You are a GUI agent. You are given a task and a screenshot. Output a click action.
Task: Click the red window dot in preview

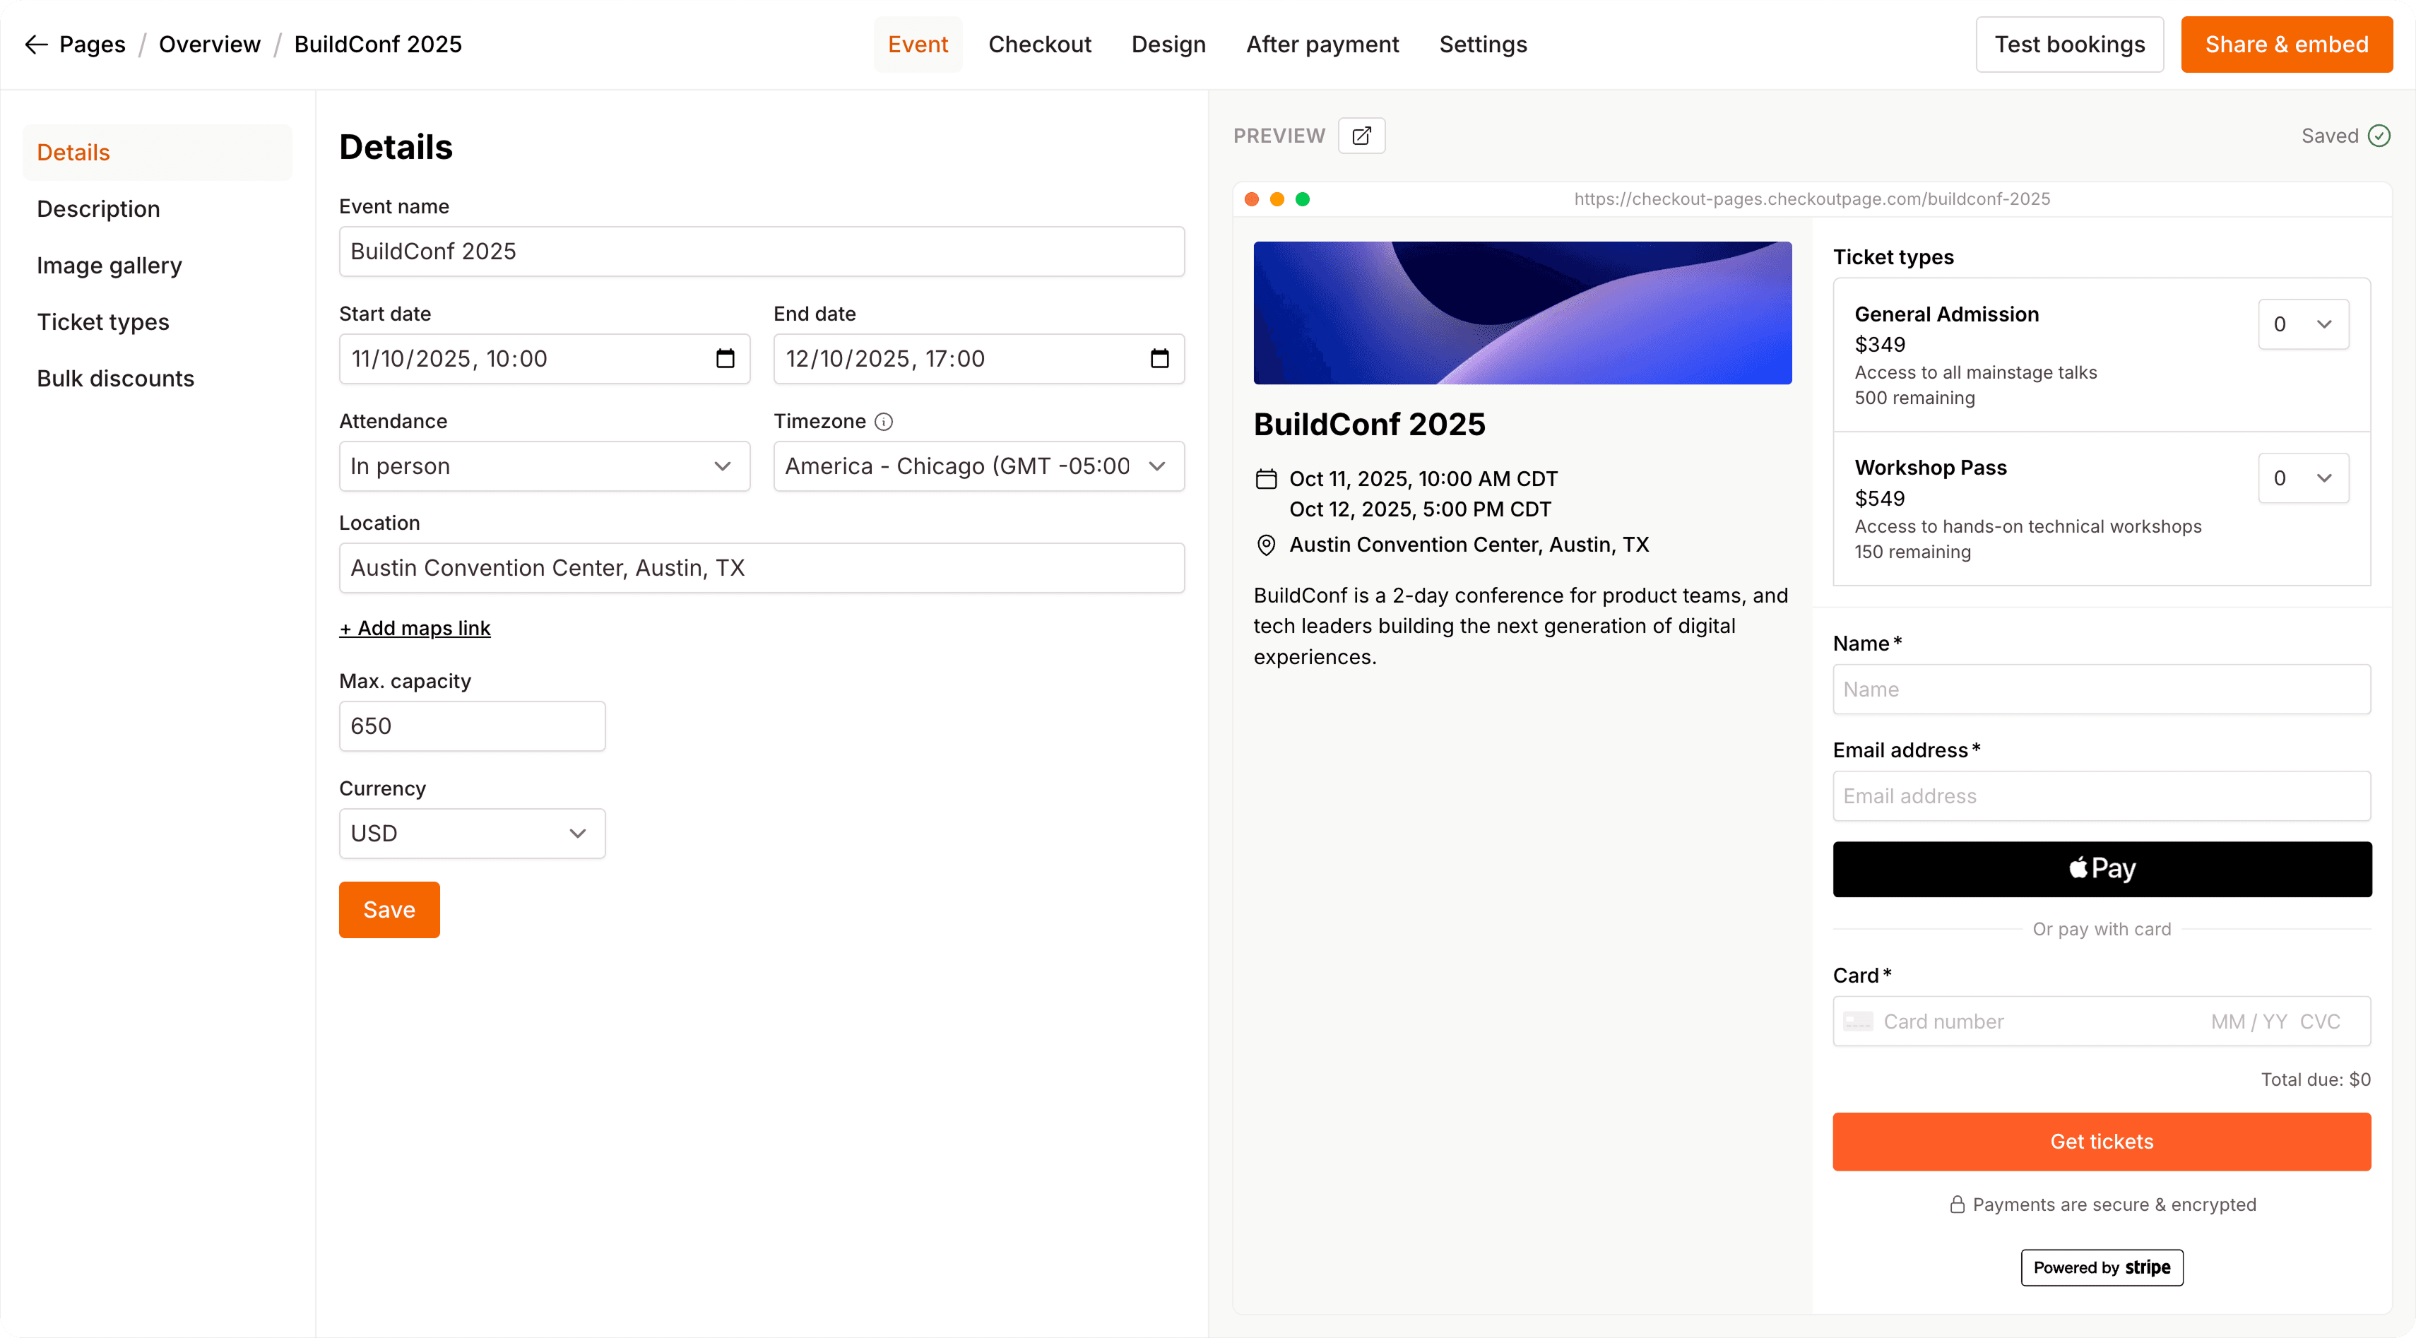tap(1251, 199)
